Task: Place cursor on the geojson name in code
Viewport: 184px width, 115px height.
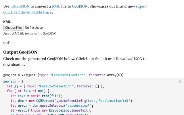Action: point(9,81)
